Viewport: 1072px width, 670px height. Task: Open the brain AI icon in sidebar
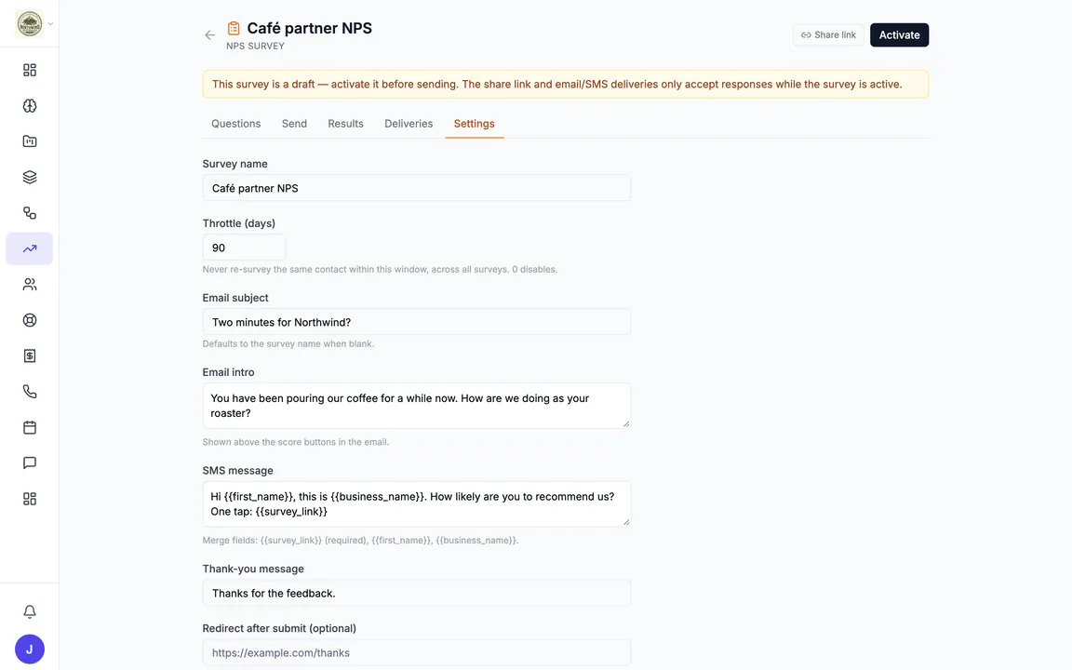[30, 105]
